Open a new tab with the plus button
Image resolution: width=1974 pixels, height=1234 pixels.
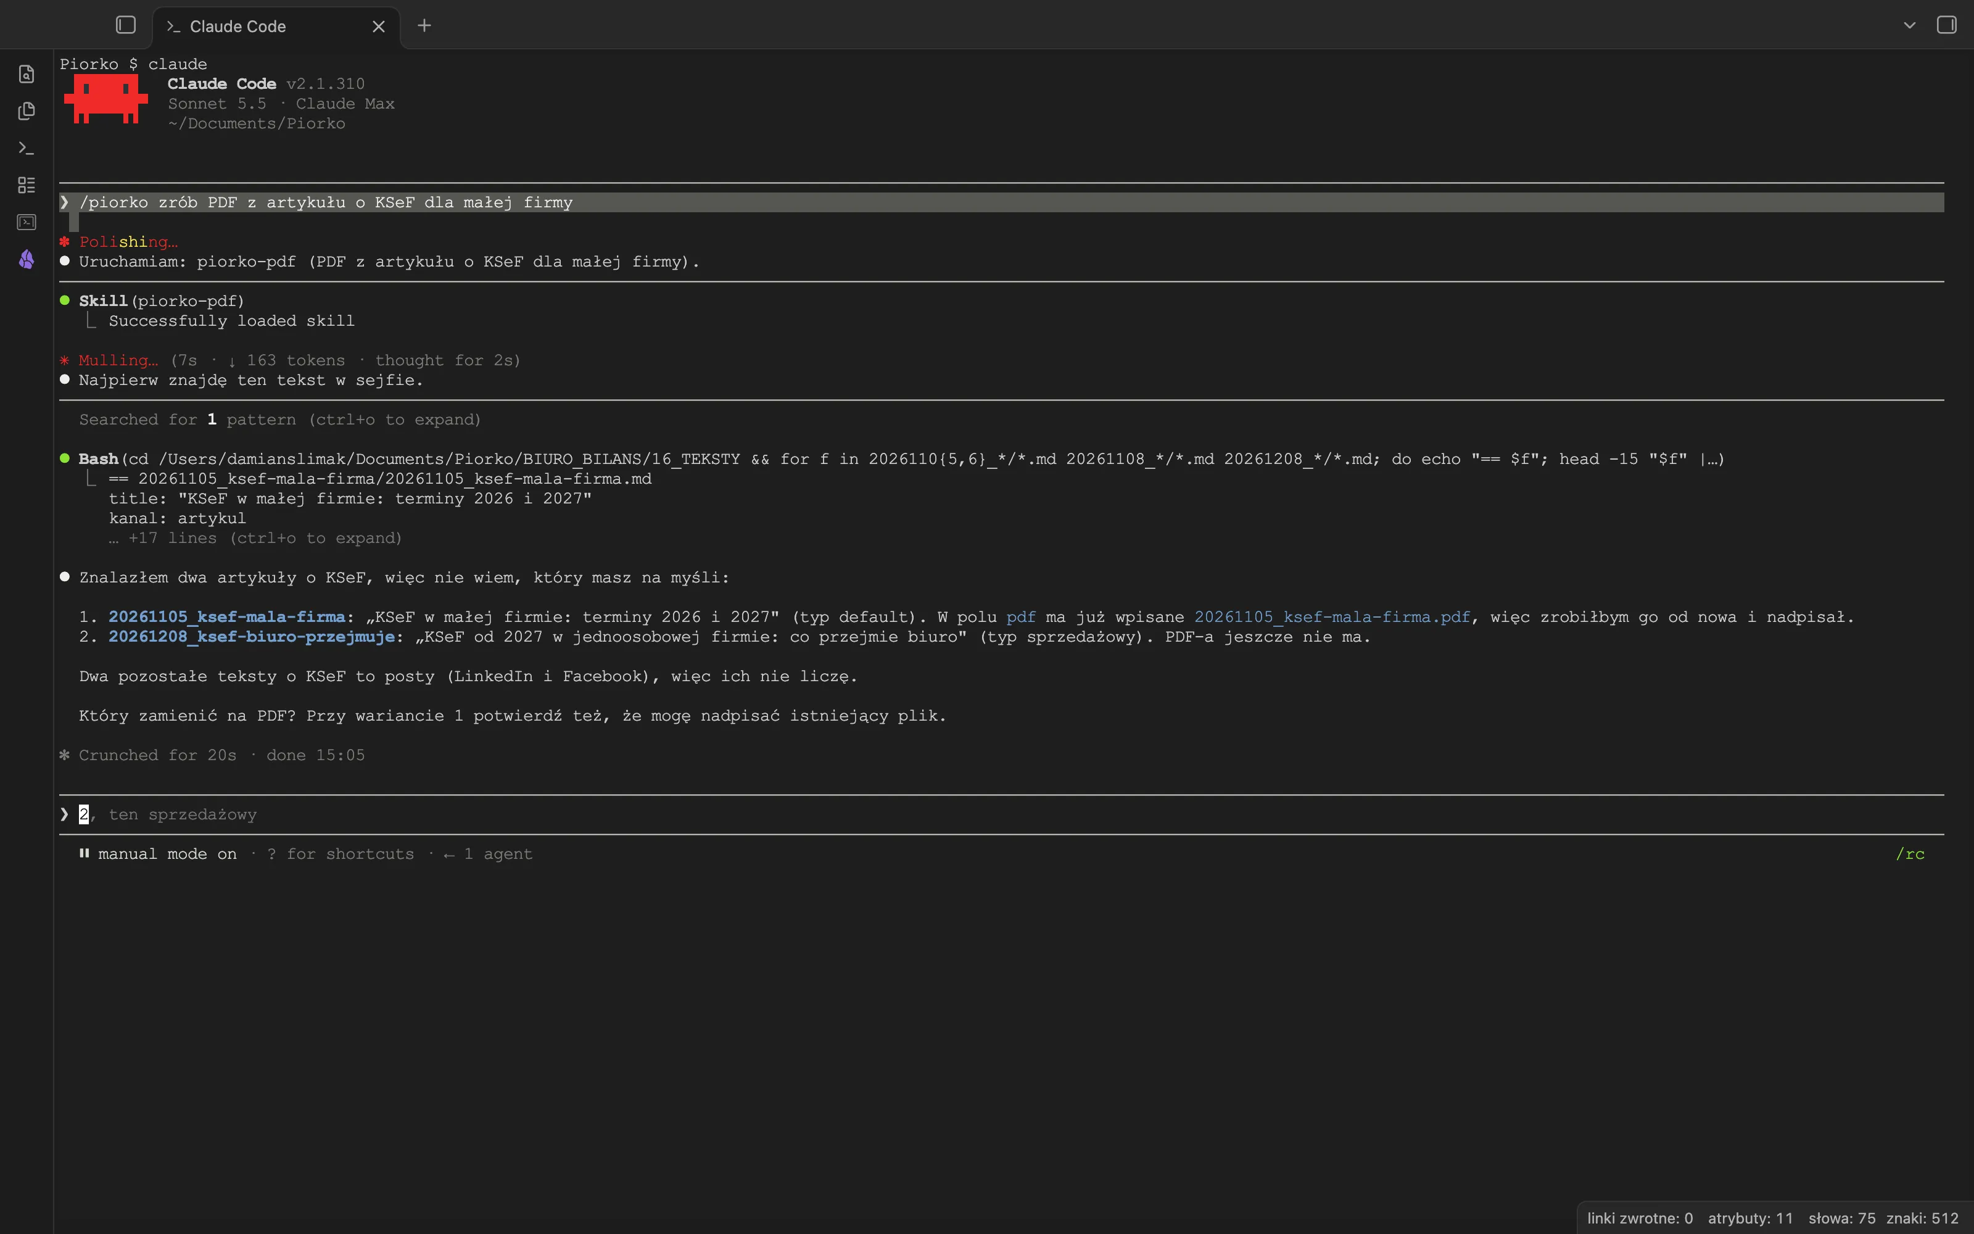[424, 26]
